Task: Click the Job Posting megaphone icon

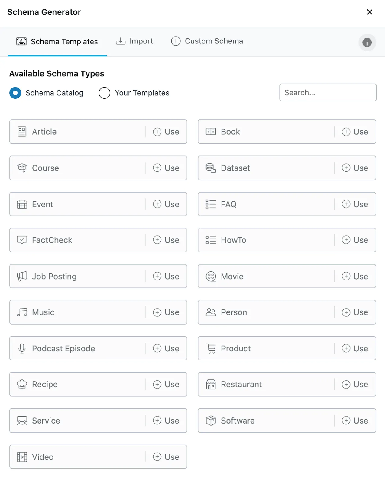Action: [22, 276]
